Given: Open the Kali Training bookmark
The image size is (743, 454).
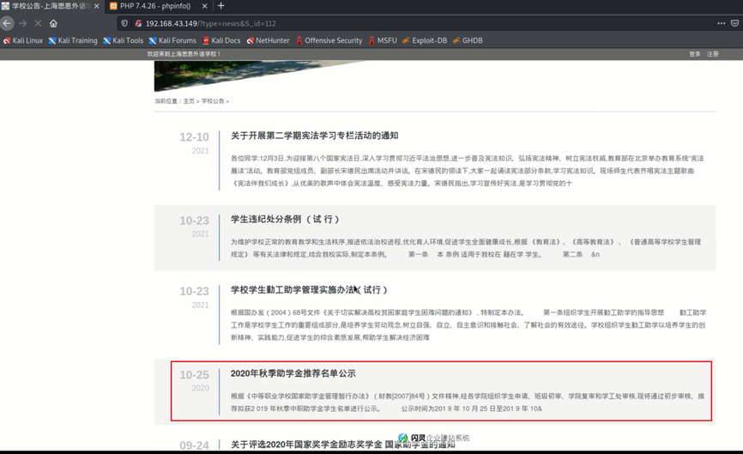Looking at the screenshot, I should pos(73,40).
